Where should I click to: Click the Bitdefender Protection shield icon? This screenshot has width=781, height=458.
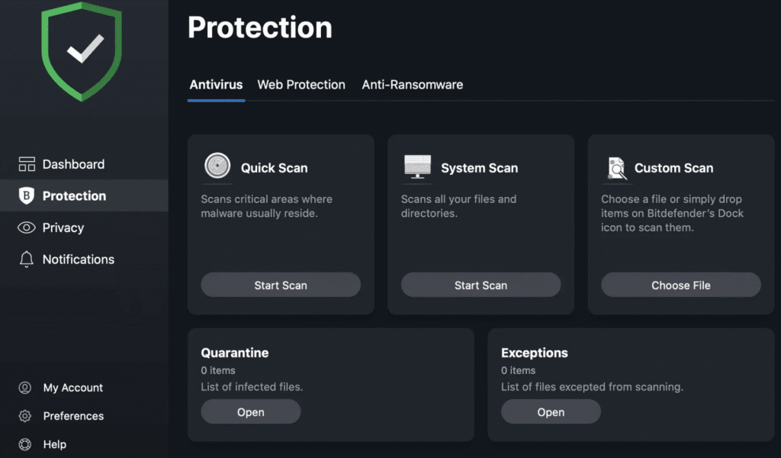[x=26, y=195]
